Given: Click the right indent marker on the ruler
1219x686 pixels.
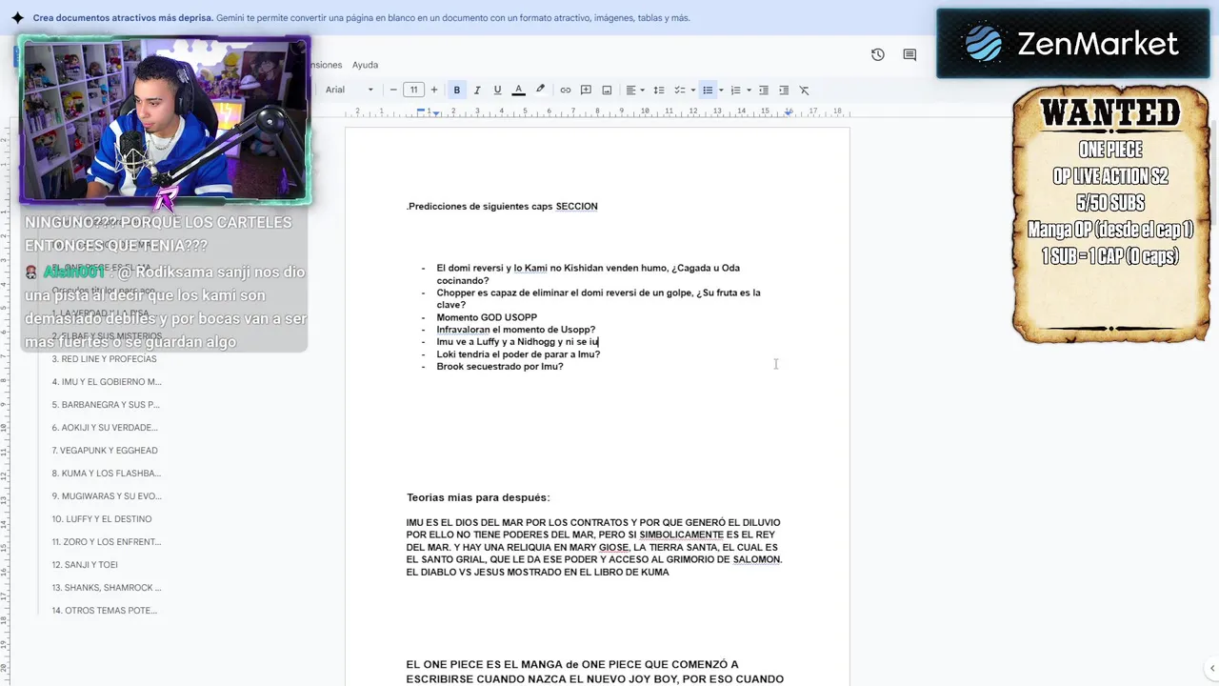Looking at the screenshot, I should click(789, 111).
